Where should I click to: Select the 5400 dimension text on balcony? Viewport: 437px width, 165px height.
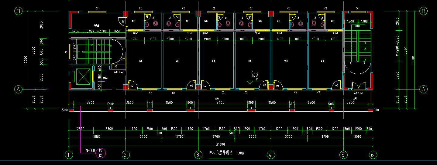coord(220,103)
